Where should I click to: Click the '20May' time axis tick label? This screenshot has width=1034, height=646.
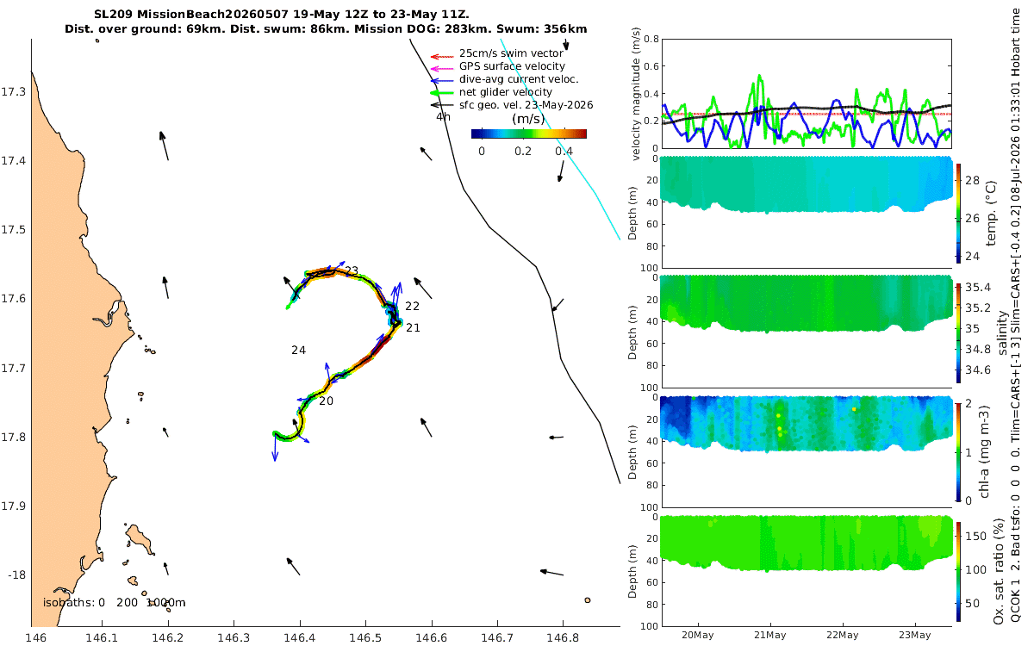coord(696,636)
